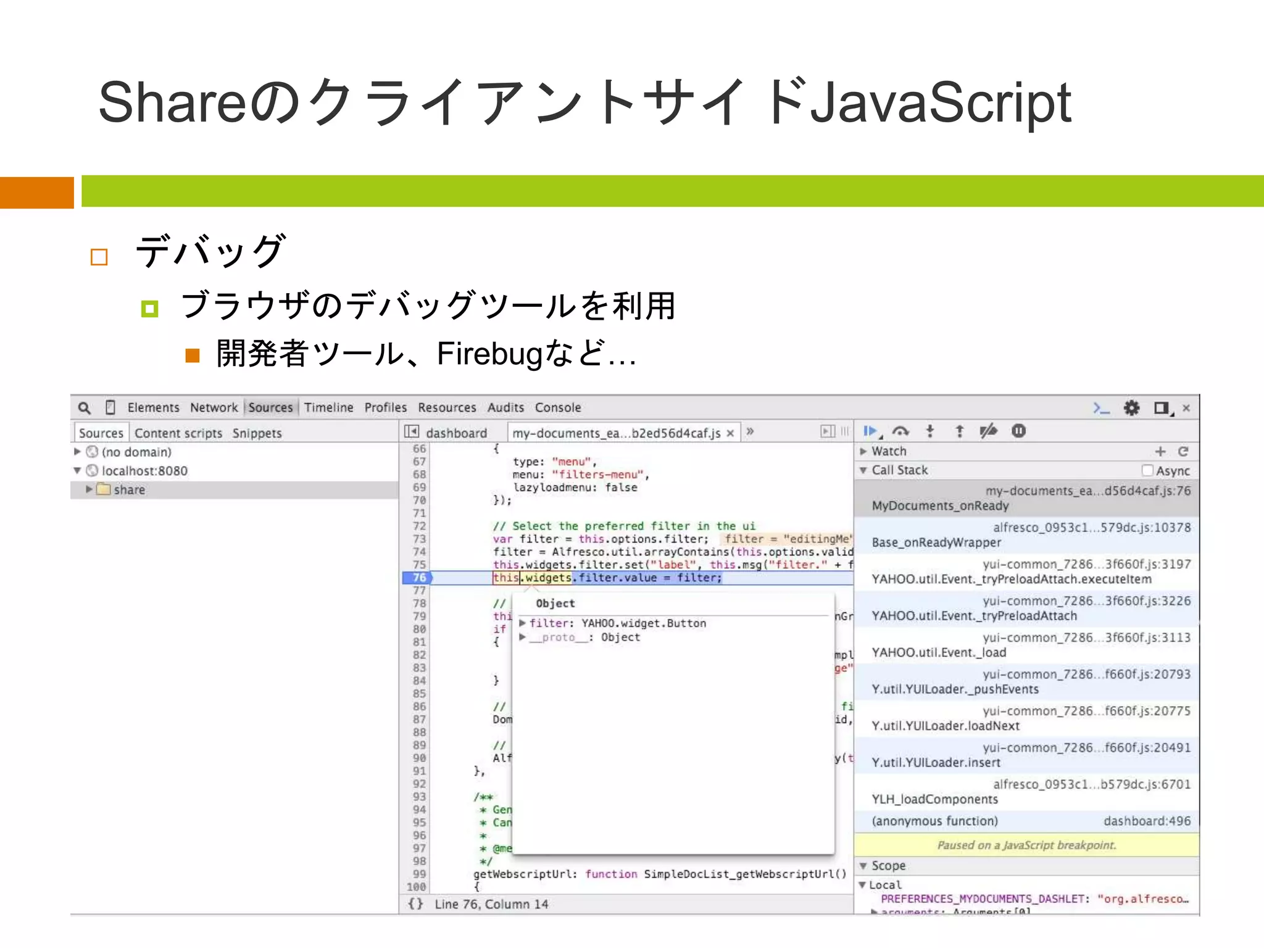Screen dimensions: 1264x948
Task: Refresh watch expressions icon
Action: [x=1183, y=452]
